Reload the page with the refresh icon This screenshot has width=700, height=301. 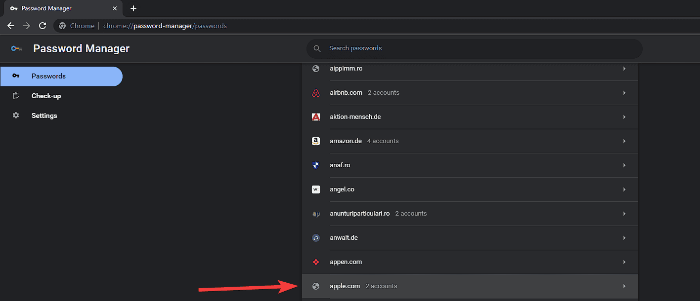[x=43, y=26]
